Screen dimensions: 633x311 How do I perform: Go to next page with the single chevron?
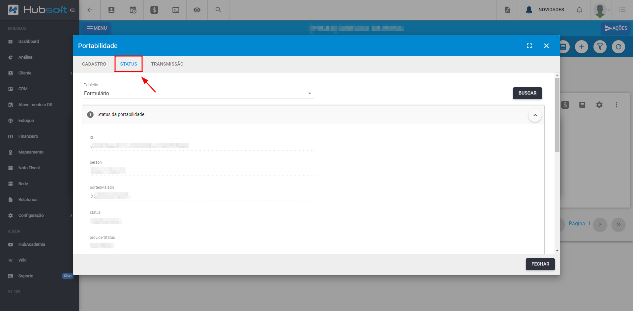(600, 224)
